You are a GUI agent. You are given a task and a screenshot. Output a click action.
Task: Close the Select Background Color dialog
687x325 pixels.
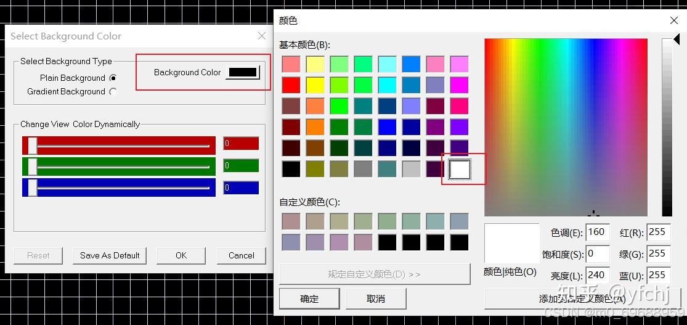262,36
